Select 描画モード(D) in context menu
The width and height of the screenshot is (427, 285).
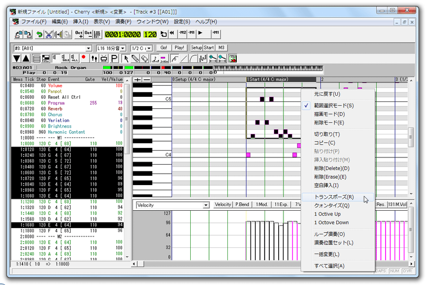338,114
